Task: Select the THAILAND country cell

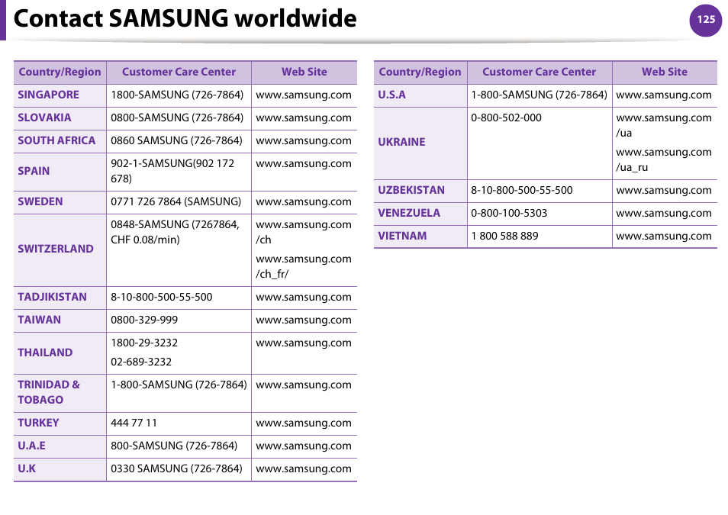Action: [x=60, y=353]
